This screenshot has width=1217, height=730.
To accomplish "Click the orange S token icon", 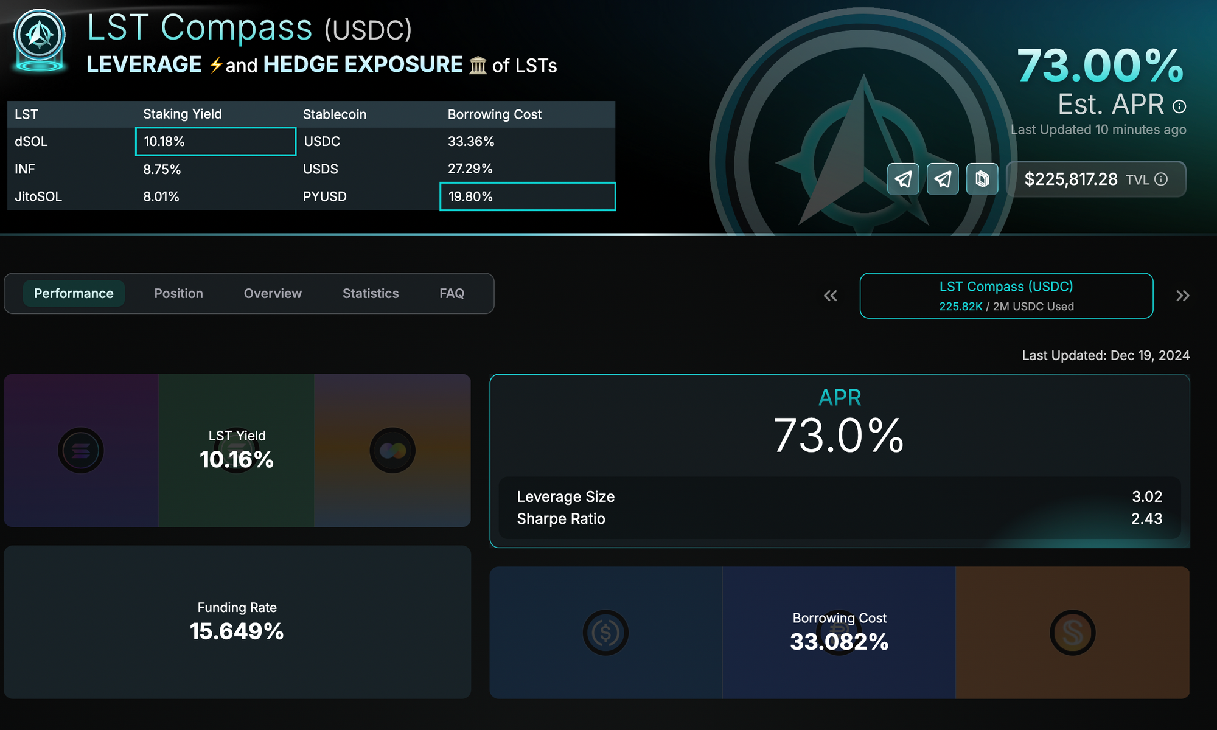I will tap(1072, 633).
